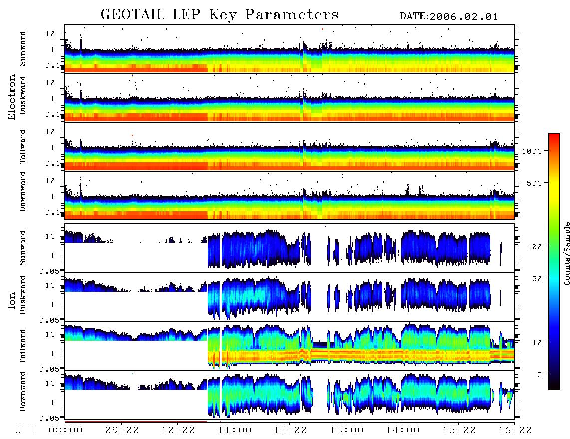Image resolution: width=570 pixels, height=439 pixels.
Task: Click the 10:00 time axis label
Action: (x=178, y=430)
